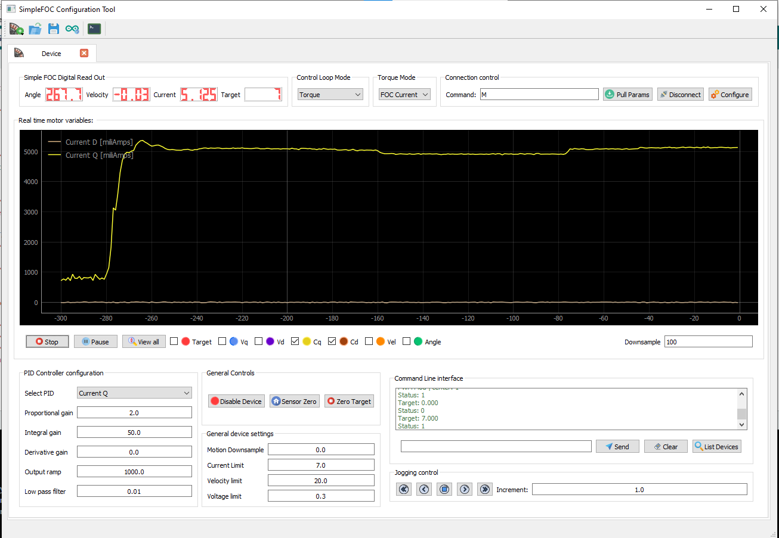The width and height of the screenshot is (779, 538).
Task: Click the Output ramp field
Action: click(x=134, y=471)
